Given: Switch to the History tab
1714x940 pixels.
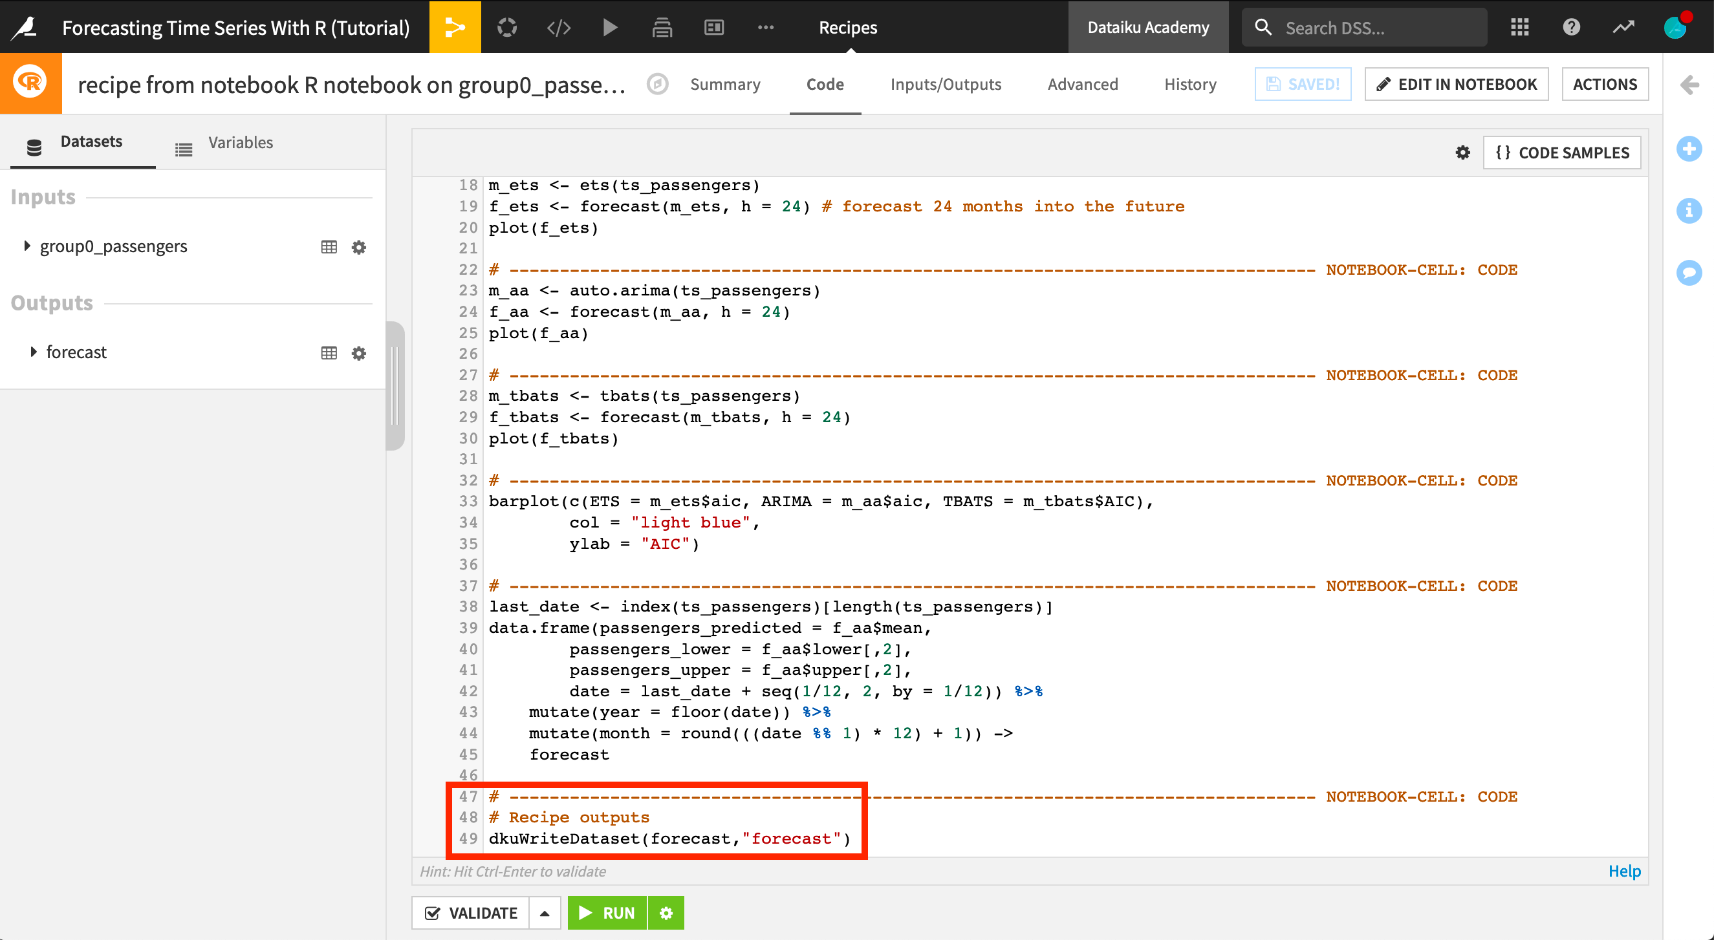Looking at the screenshot, I should pos(1190,84).
